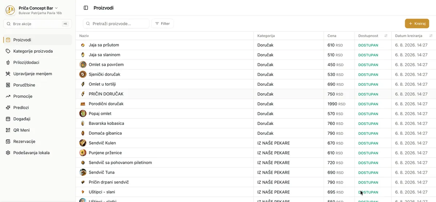Click the QR Meni code icon
Screen dimensions: 436x202
click(x=8, y=130)
